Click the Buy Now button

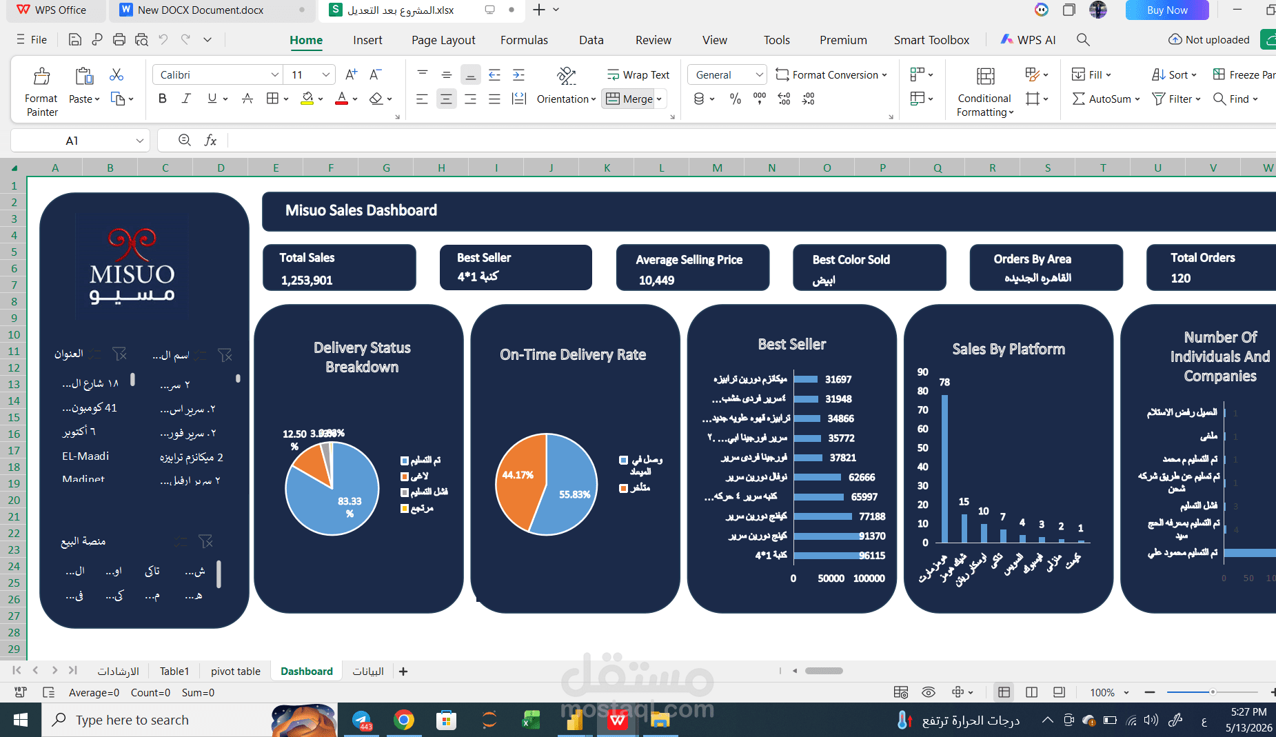click(x=1167, y=10)
